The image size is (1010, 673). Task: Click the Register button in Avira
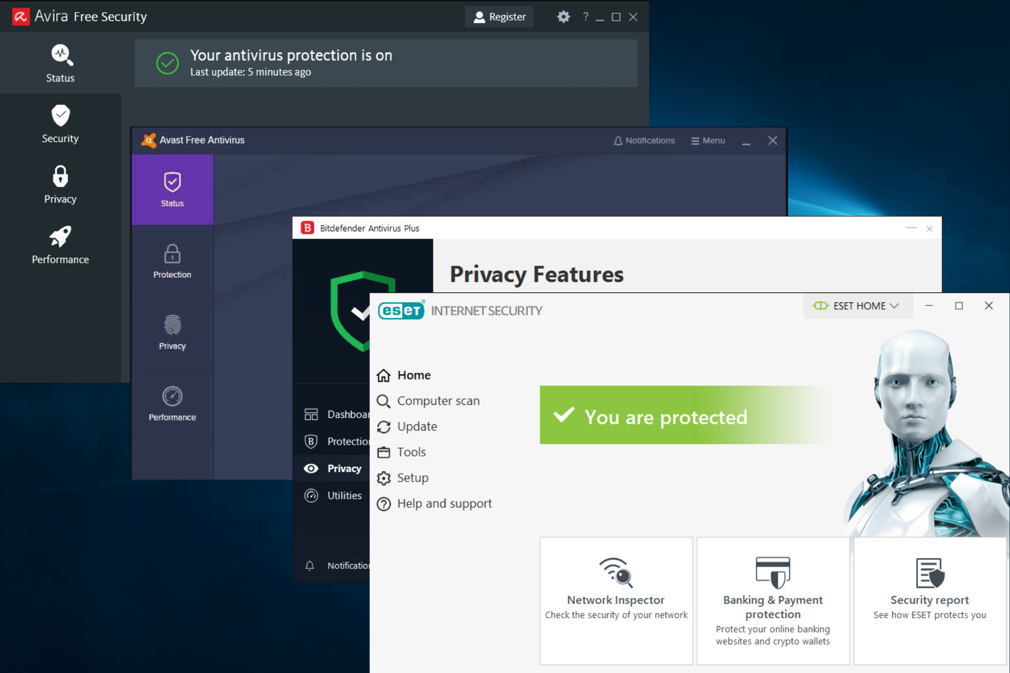coord(499,17)
